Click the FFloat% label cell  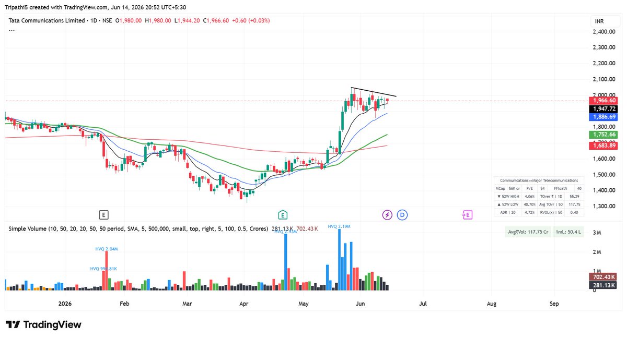point(561,188)
